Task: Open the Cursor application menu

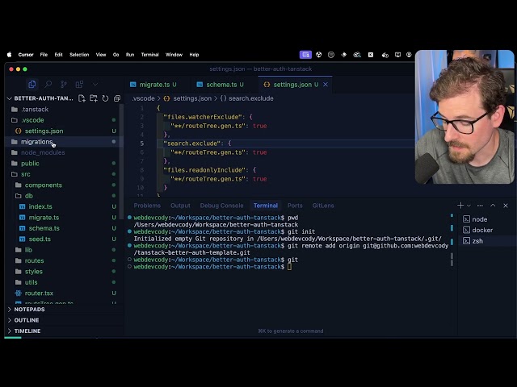Action: pos(26,55)
